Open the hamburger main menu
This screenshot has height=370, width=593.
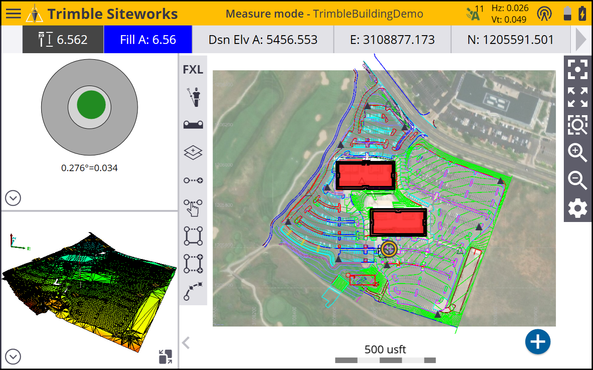point(13,13)
